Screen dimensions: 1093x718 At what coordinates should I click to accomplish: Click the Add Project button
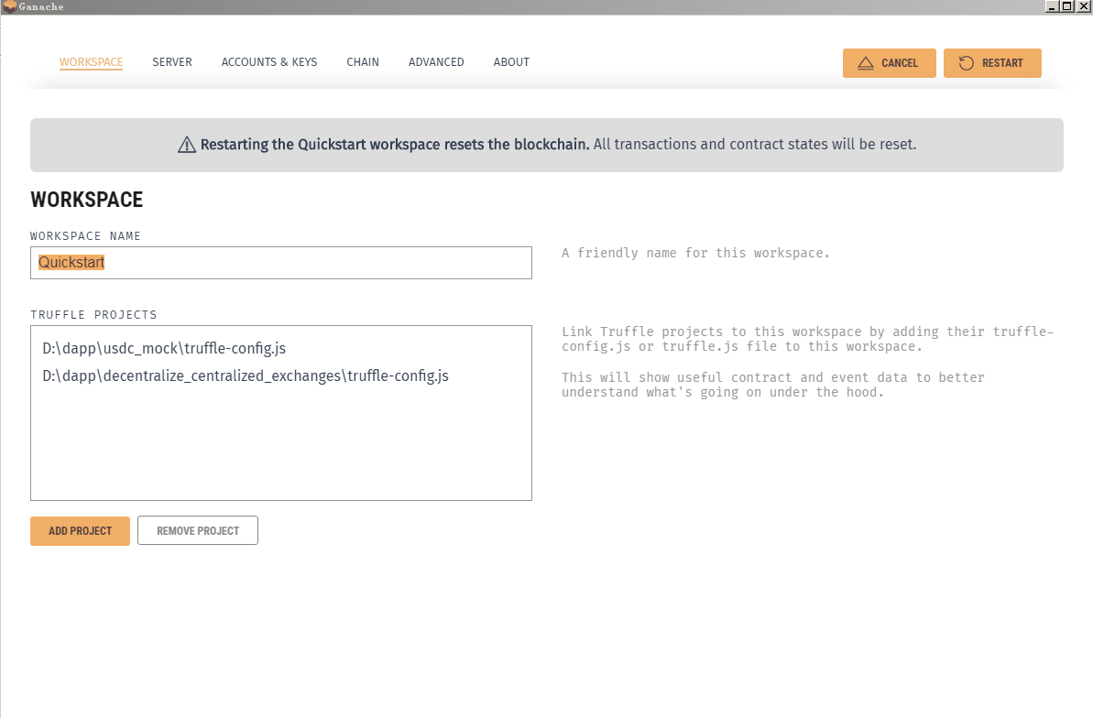(x=80, y=530)
